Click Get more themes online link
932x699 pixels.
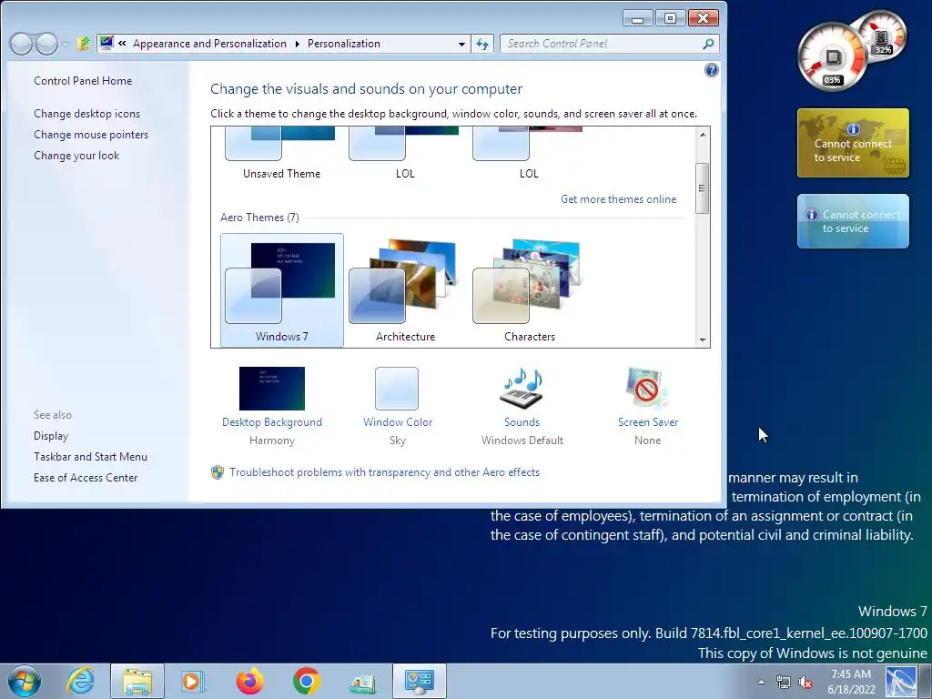click(618, 199)
